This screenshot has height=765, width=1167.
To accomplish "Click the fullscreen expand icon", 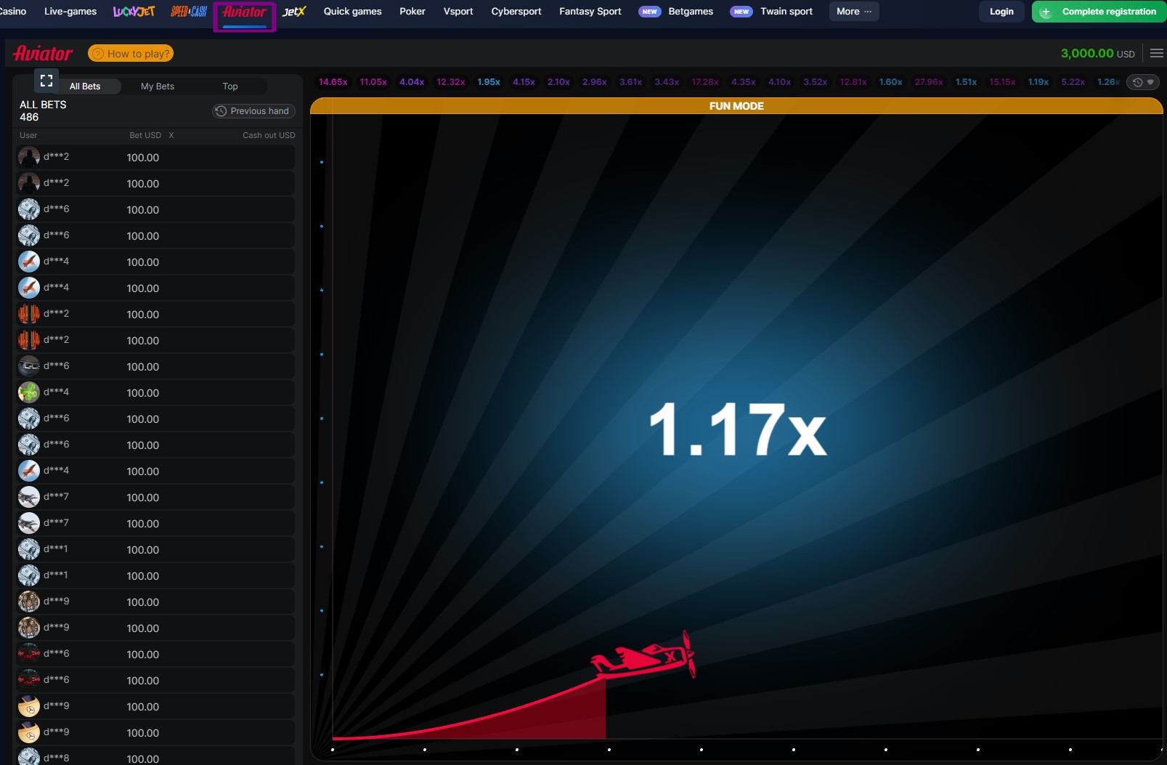I will click(46, 81).
